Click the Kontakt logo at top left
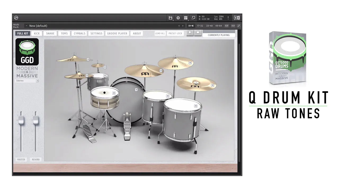The width and height of the screenshot is (339, 191). point(16,18)
